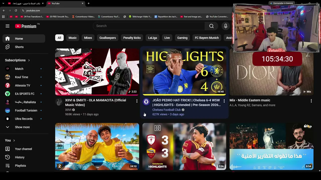Open the You section chevron
Viewport: 321px width, 180px height.
[x=14, y=140]
